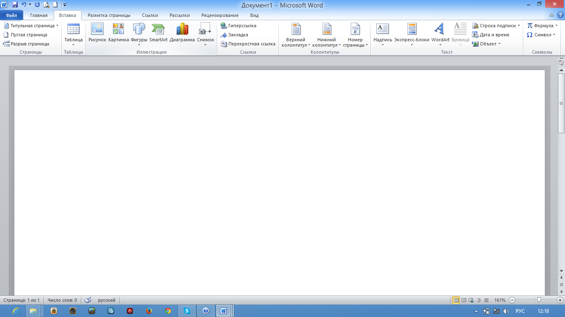Image resolution: width=565 pixels, height=317 pixels.
Task: Insert Дата и время
Action: [x=491, y=35]
